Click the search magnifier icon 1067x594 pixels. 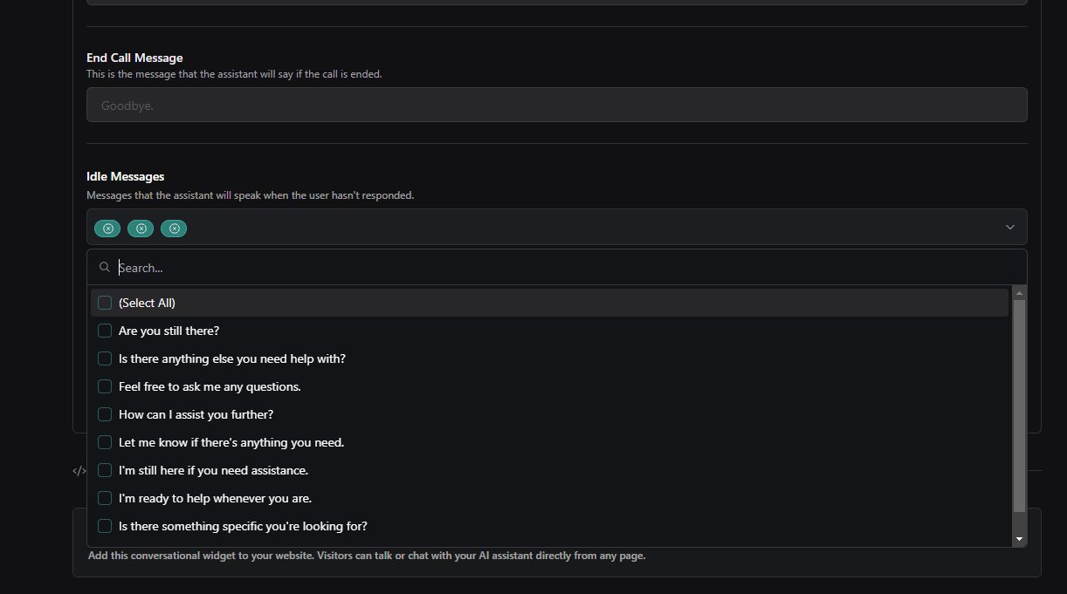(x=105, y=268)
